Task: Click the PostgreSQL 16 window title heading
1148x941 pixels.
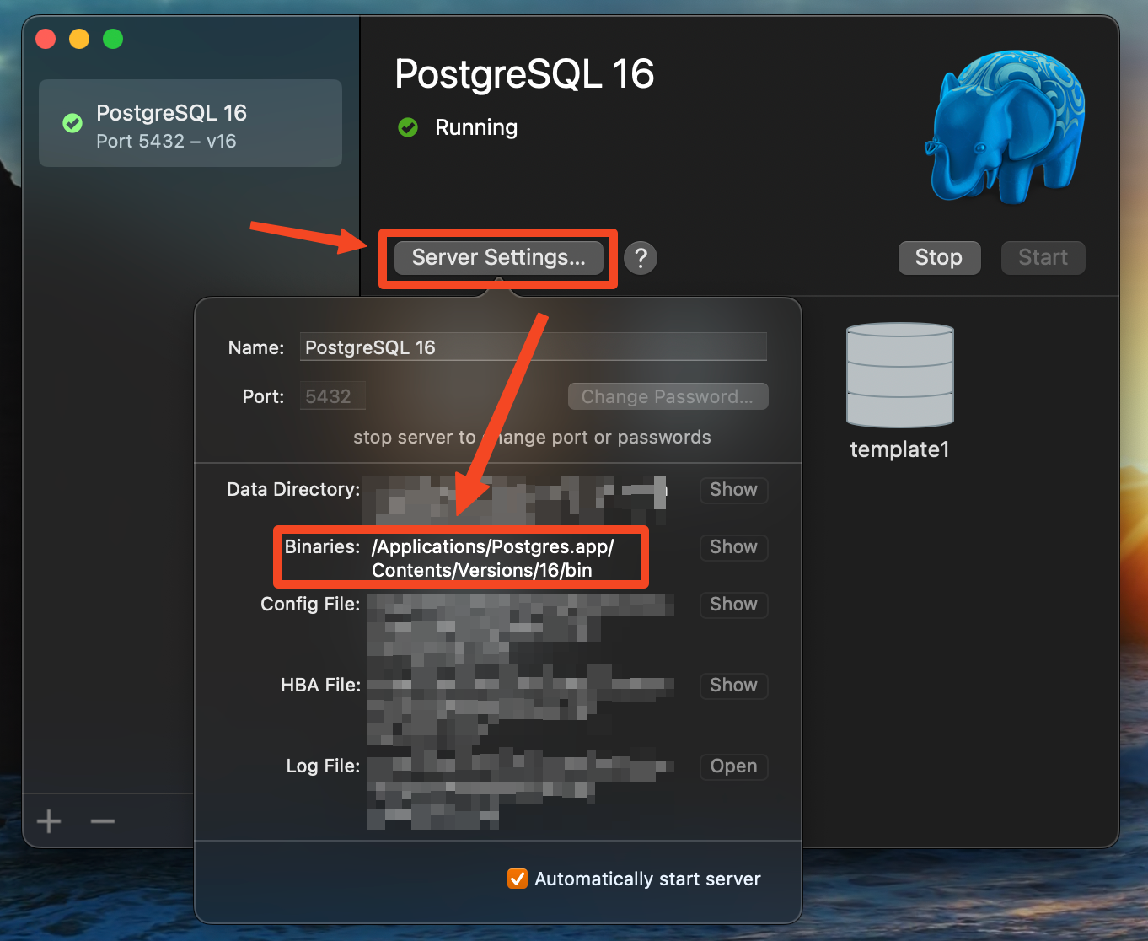Action: 524,74
